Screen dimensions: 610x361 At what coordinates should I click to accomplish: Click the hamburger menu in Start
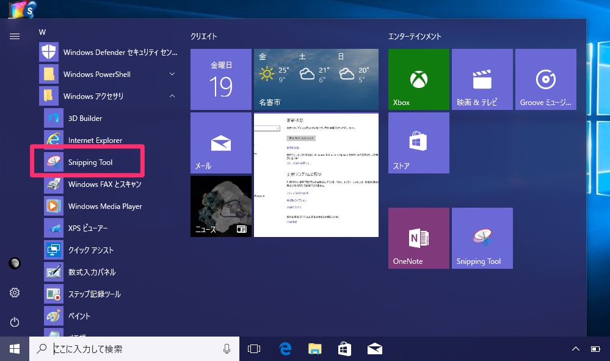(15, 36)
